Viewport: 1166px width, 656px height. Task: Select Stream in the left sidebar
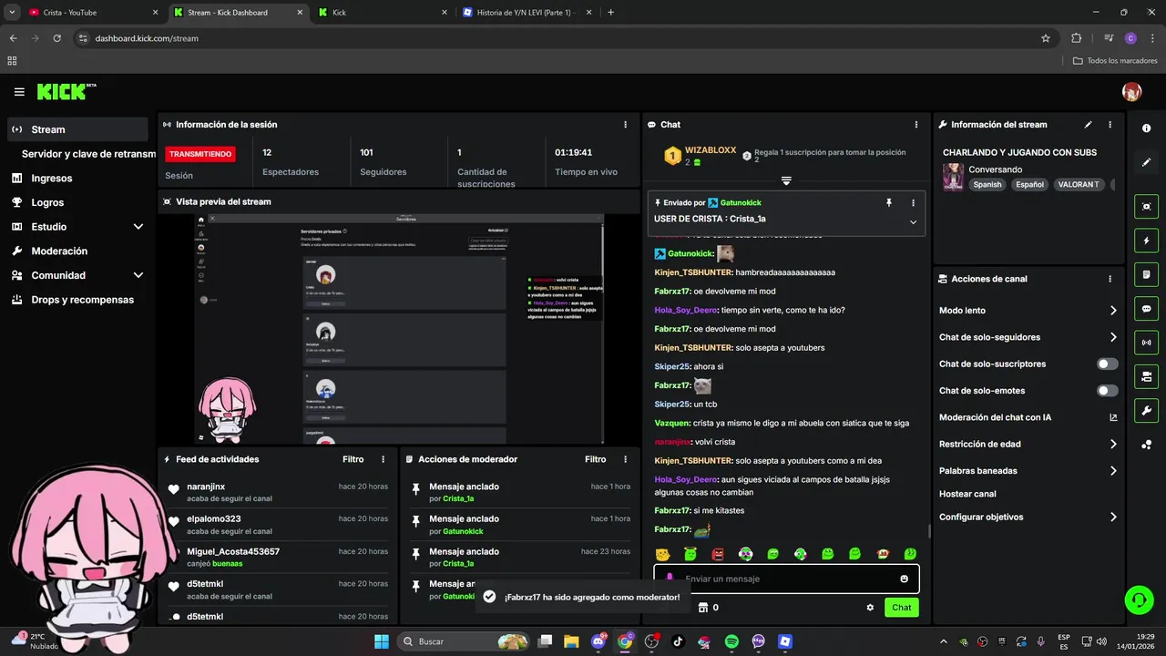[x=77, y=129]
